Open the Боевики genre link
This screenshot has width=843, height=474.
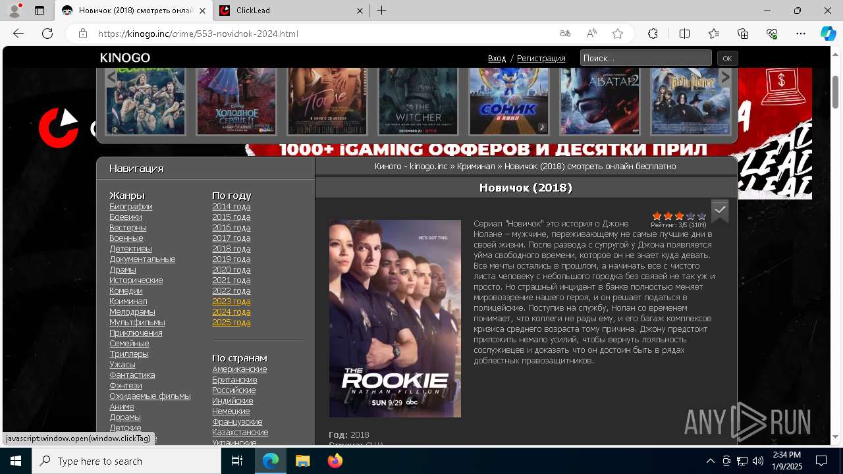point(126,217)
